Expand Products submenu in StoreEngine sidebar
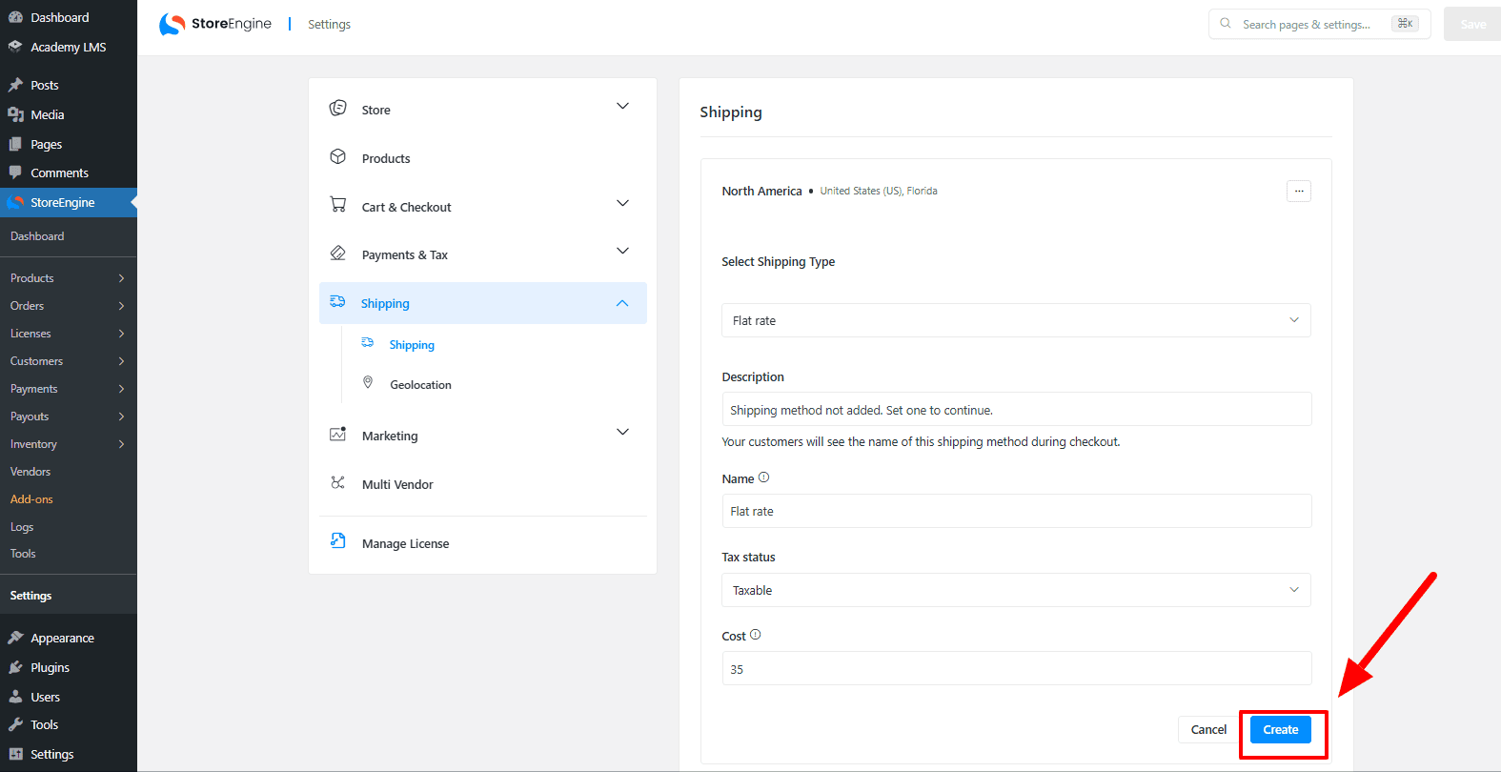 121,278
